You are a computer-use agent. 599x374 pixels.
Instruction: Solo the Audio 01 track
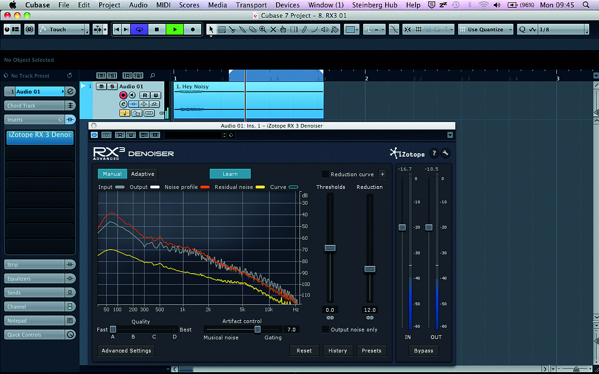(112, 86)
